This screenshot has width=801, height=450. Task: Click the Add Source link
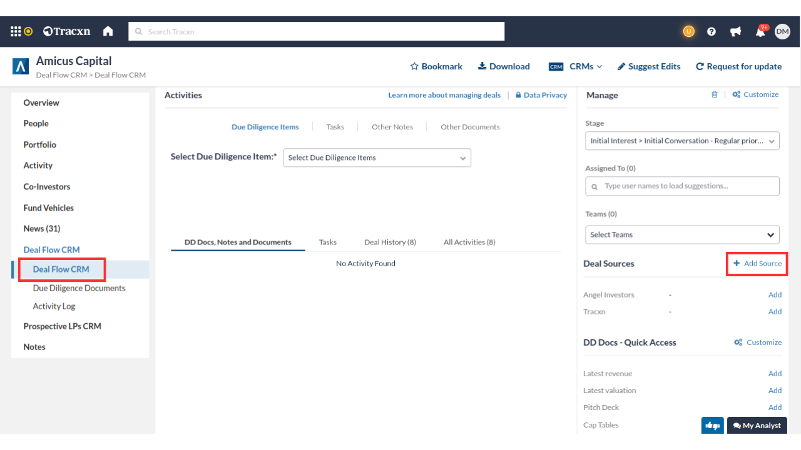757,264
